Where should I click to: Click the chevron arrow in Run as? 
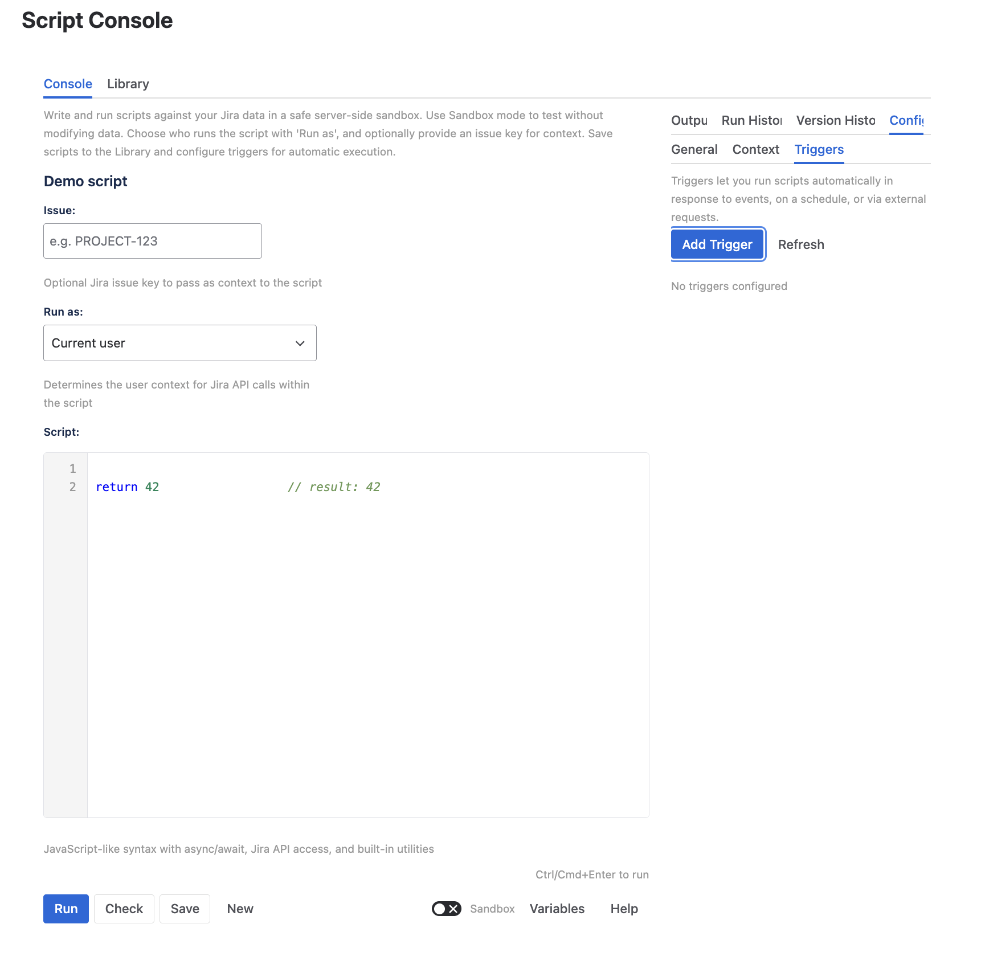300,343
